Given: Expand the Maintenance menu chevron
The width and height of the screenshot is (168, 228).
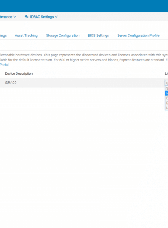Looking at the screenshot, I should coord(15,17).
